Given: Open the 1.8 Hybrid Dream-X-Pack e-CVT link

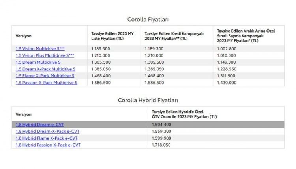Looking at the screenshot, I should pyautogui.click(x=47, y=131).
